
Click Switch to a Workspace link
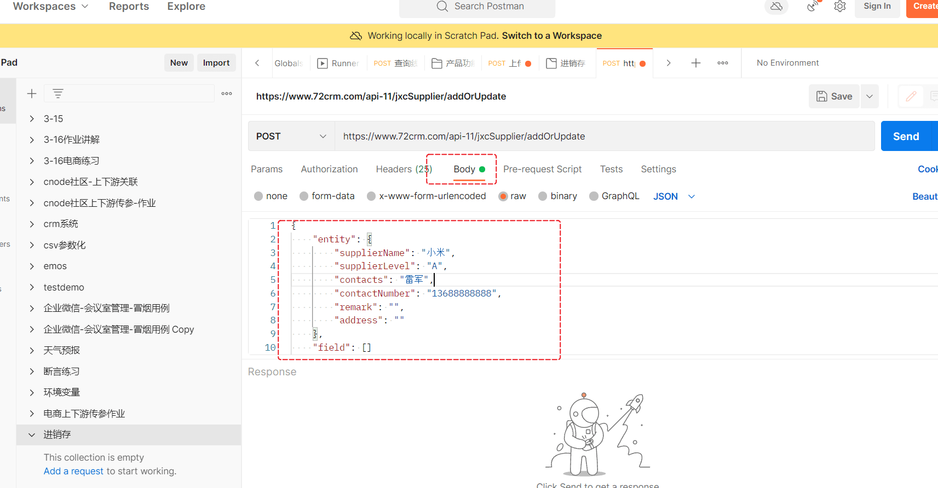pyautogui.click(x=552, y=36)
